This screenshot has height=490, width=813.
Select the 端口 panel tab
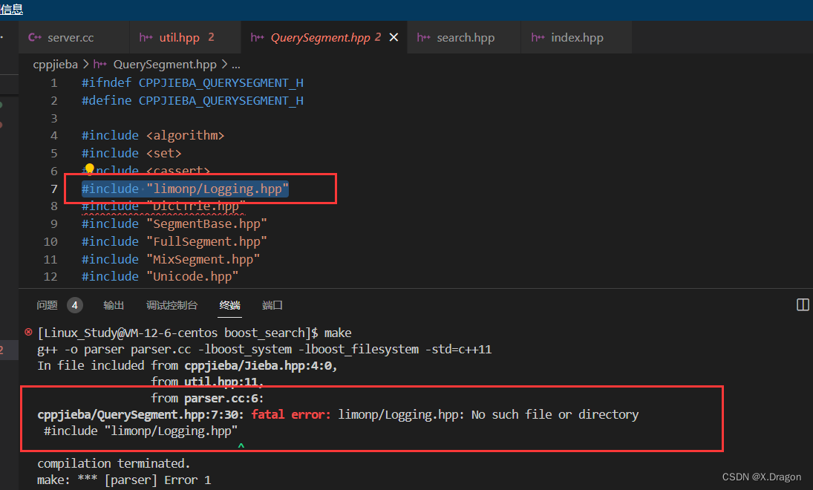[x=271, y=304]
